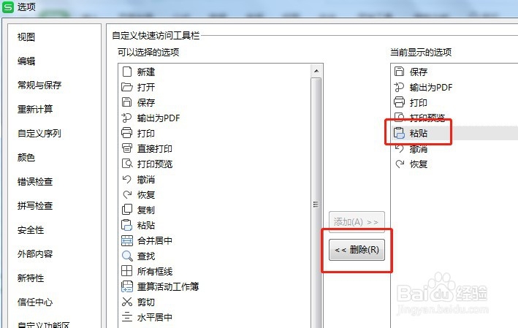
Task: Click the 添加(A) >> button
Action: [357, 221]
